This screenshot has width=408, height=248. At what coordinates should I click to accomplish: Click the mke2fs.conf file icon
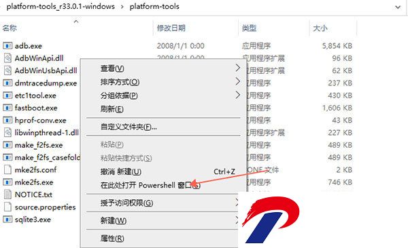[7, 169]
